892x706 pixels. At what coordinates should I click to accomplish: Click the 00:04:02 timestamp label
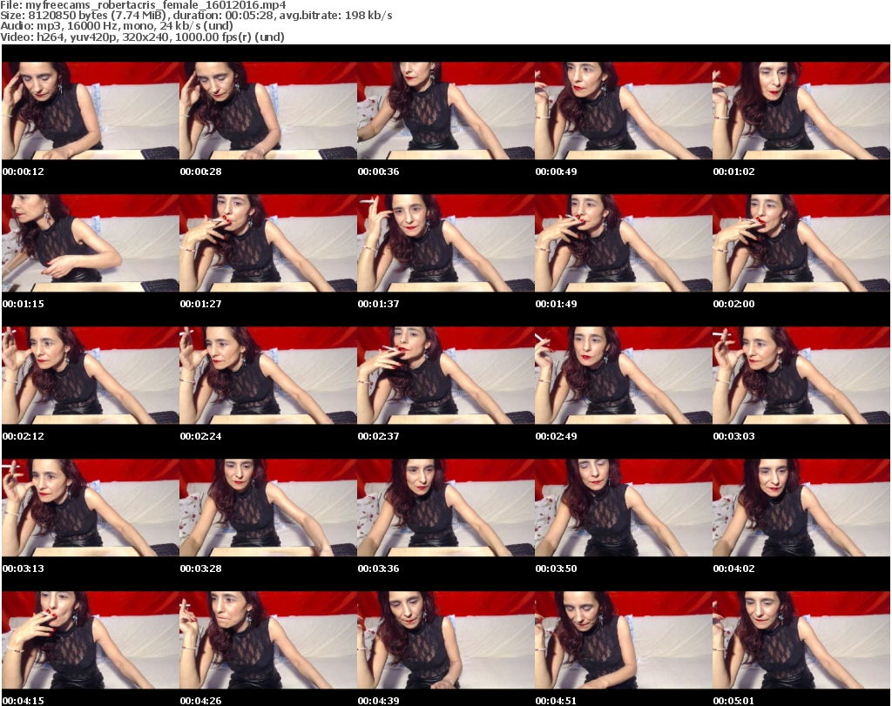click(x=733, y=568)
